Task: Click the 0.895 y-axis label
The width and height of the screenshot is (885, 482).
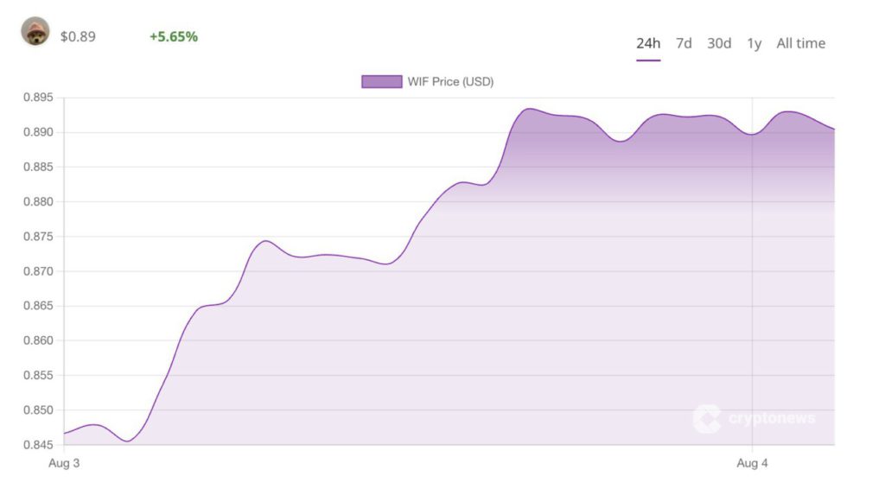Action: [x=38, y=98]
